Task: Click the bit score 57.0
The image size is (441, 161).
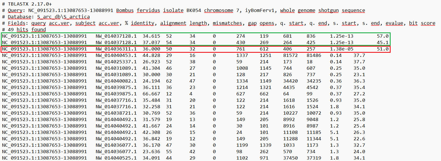Action: pos(383,36)
